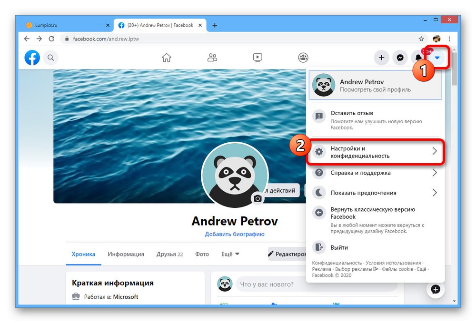476x323 pixels.
Task: Click the Facebook logo icon
Action: click(x=32, y=57)
